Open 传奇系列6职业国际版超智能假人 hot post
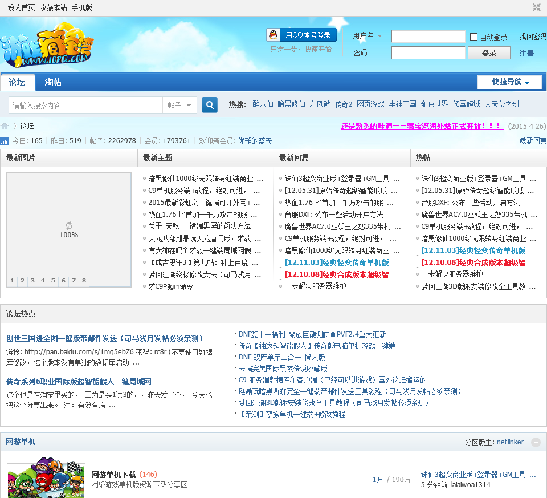The height and width of the screenshot is (498, 547). click(79, 382)
